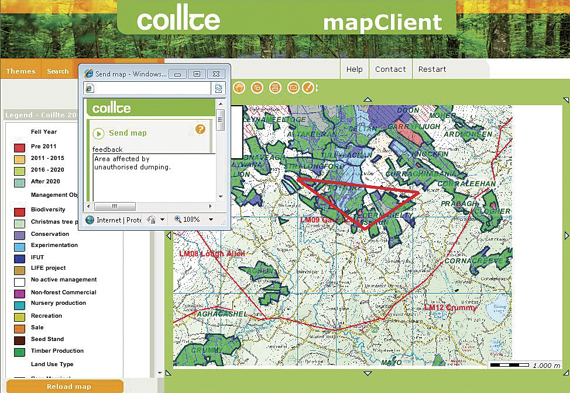This screenshot has height=393, width=570.
Task: Click the 2011 - 2015 orange swatch
Action: pyautogui.click(x=20, y=159)
